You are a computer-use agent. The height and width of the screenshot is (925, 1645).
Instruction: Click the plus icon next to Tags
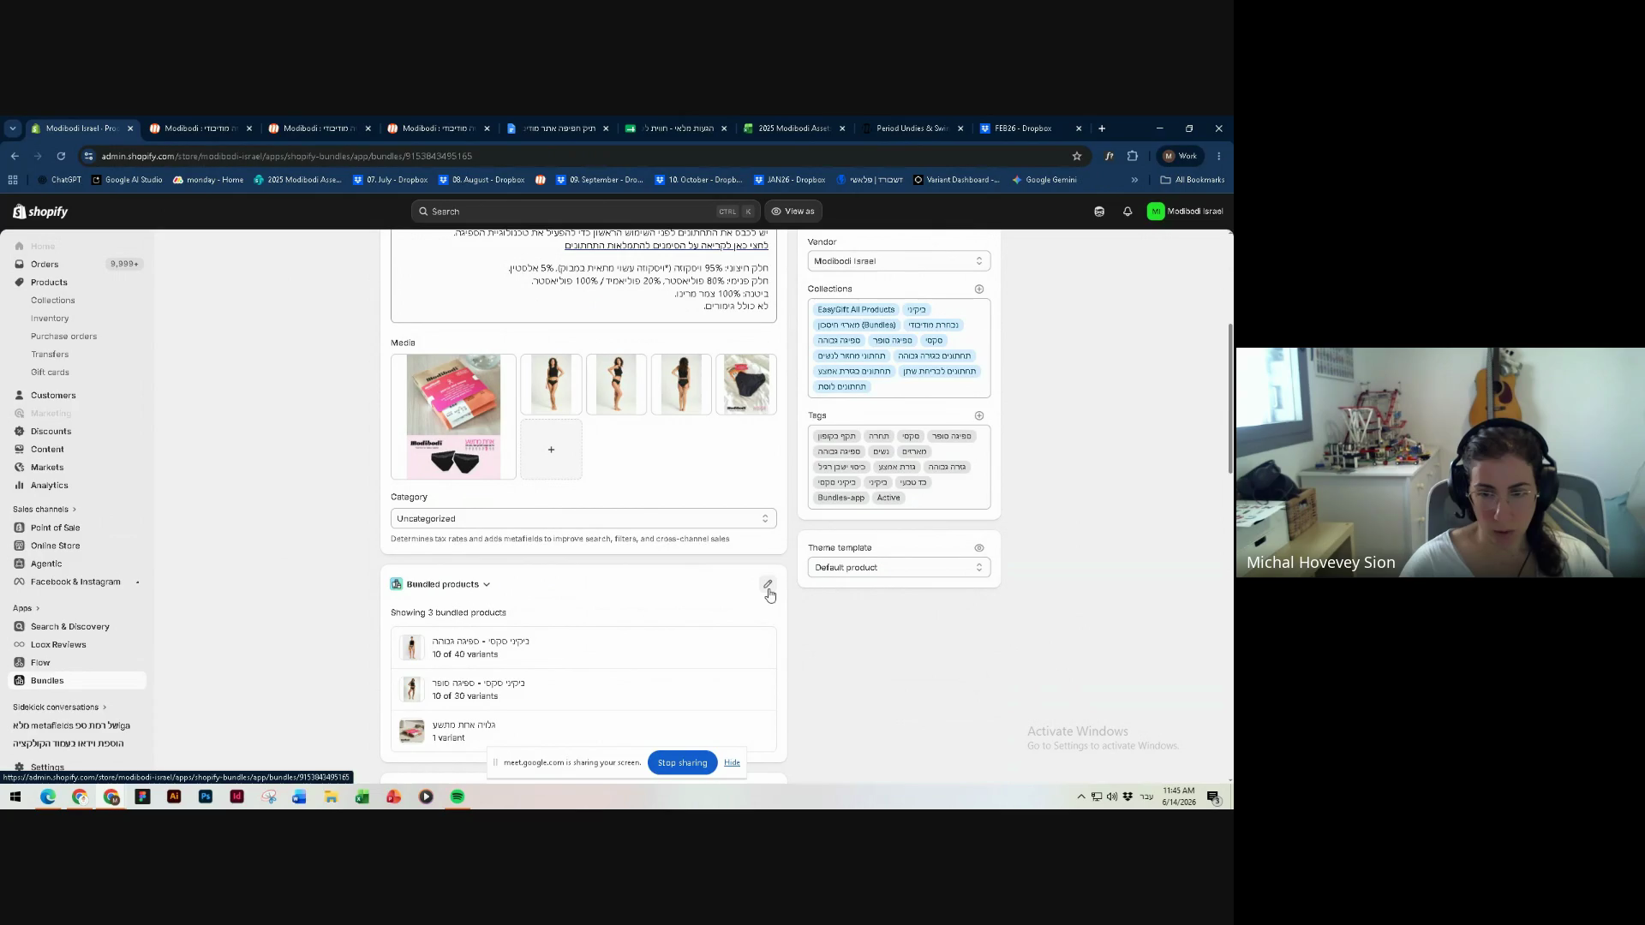[979, 416]
